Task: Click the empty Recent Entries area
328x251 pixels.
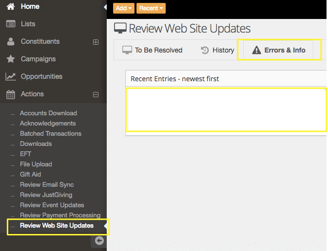Action: click(226, 109)
